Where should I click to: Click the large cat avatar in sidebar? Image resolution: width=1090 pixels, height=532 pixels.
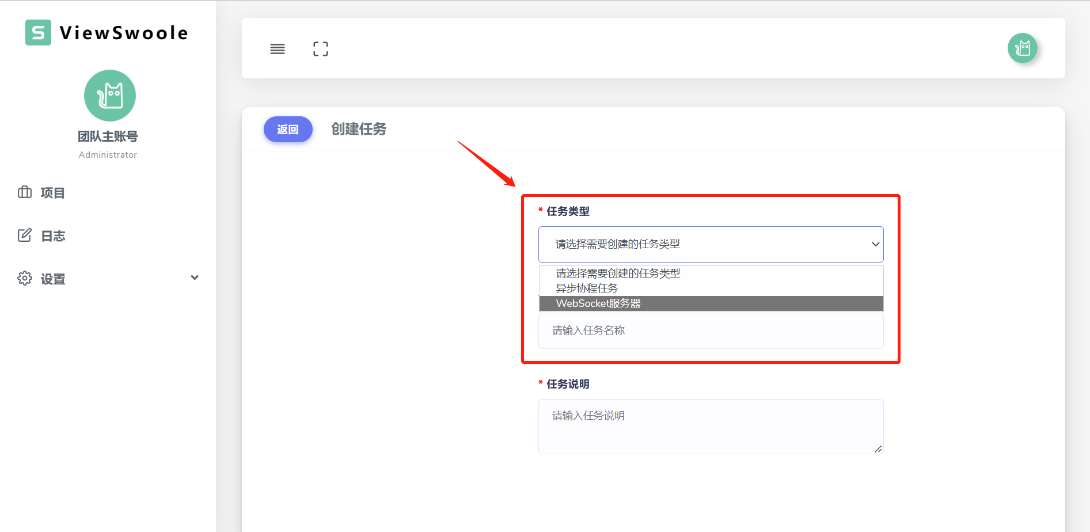click(x=110, y=96)
